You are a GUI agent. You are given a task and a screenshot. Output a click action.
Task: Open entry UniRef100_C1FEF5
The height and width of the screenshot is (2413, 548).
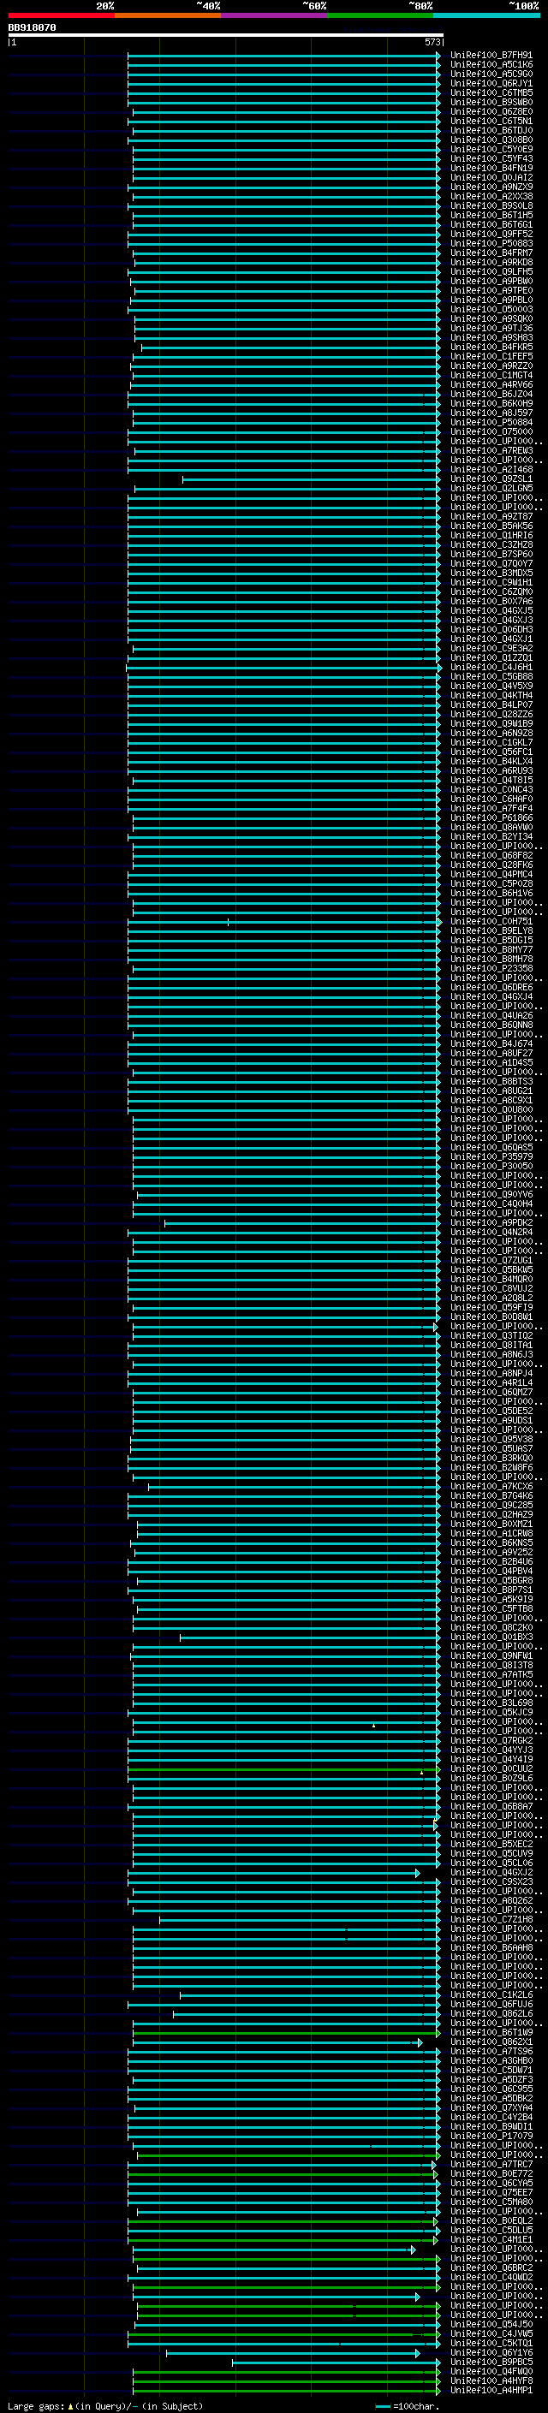tap(491, 357)
